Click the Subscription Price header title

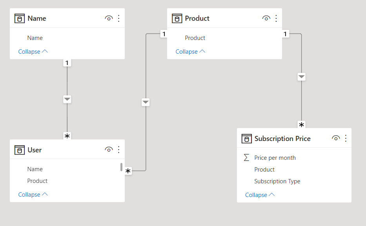tap(282, 139)
